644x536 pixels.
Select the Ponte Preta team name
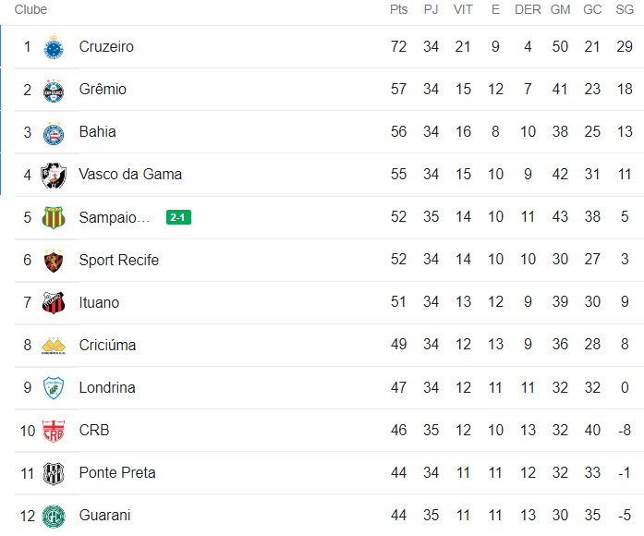pyautogui.click(x=116, y=473)
